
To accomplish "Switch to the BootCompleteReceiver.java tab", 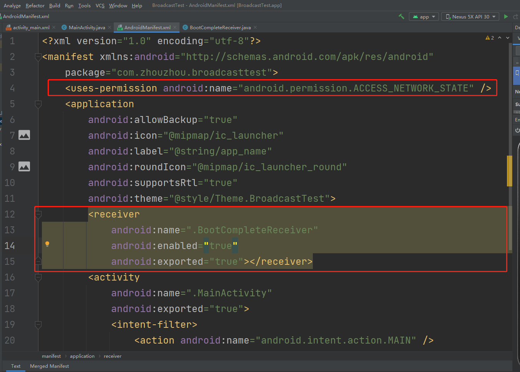I will (x=220, y=27).
